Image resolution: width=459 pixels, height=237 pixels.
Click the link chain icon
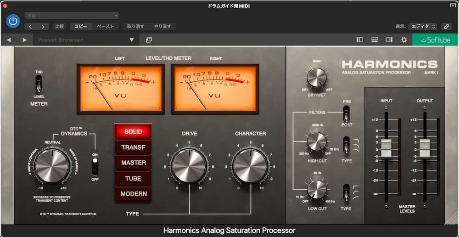(446, 26)
